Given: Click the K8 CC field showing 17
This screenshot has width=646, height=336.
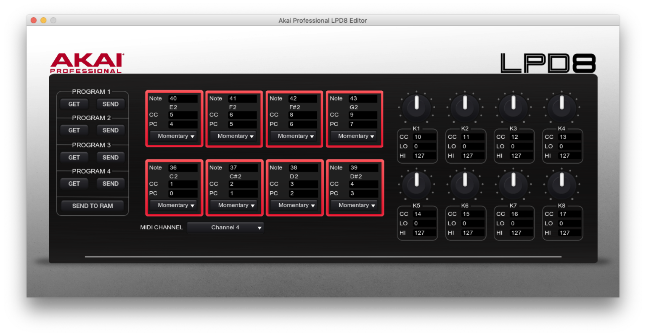Looking at the screenshot, I should pyautogui.click(x=569, y=214).
